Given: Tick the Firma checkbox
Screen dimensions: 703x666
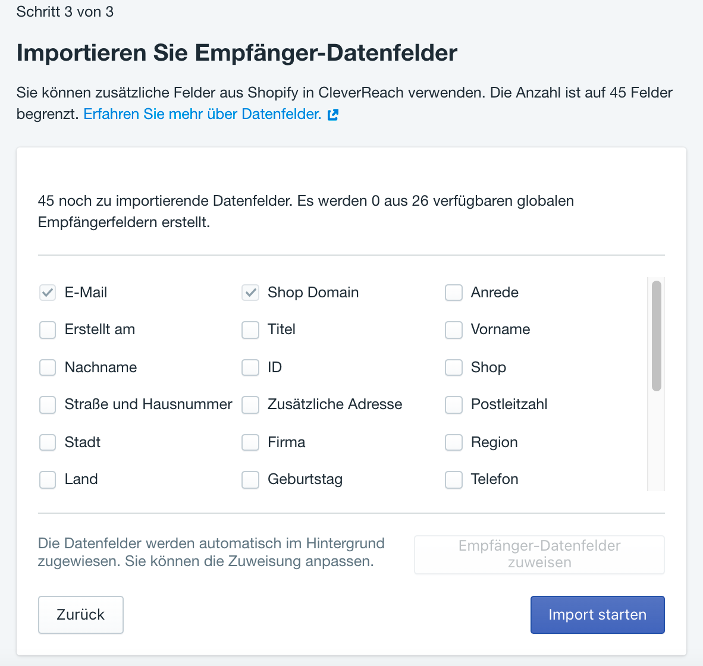Looking at the screenshot, I should pyautogui.click(x=250, y=442).
